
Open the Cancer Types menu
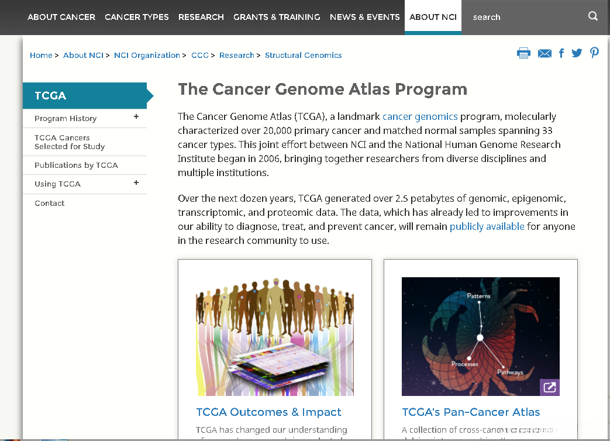point(137,17)
